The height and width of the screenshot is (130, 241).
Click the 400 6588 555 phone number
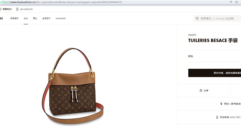(x=26, y=9)
